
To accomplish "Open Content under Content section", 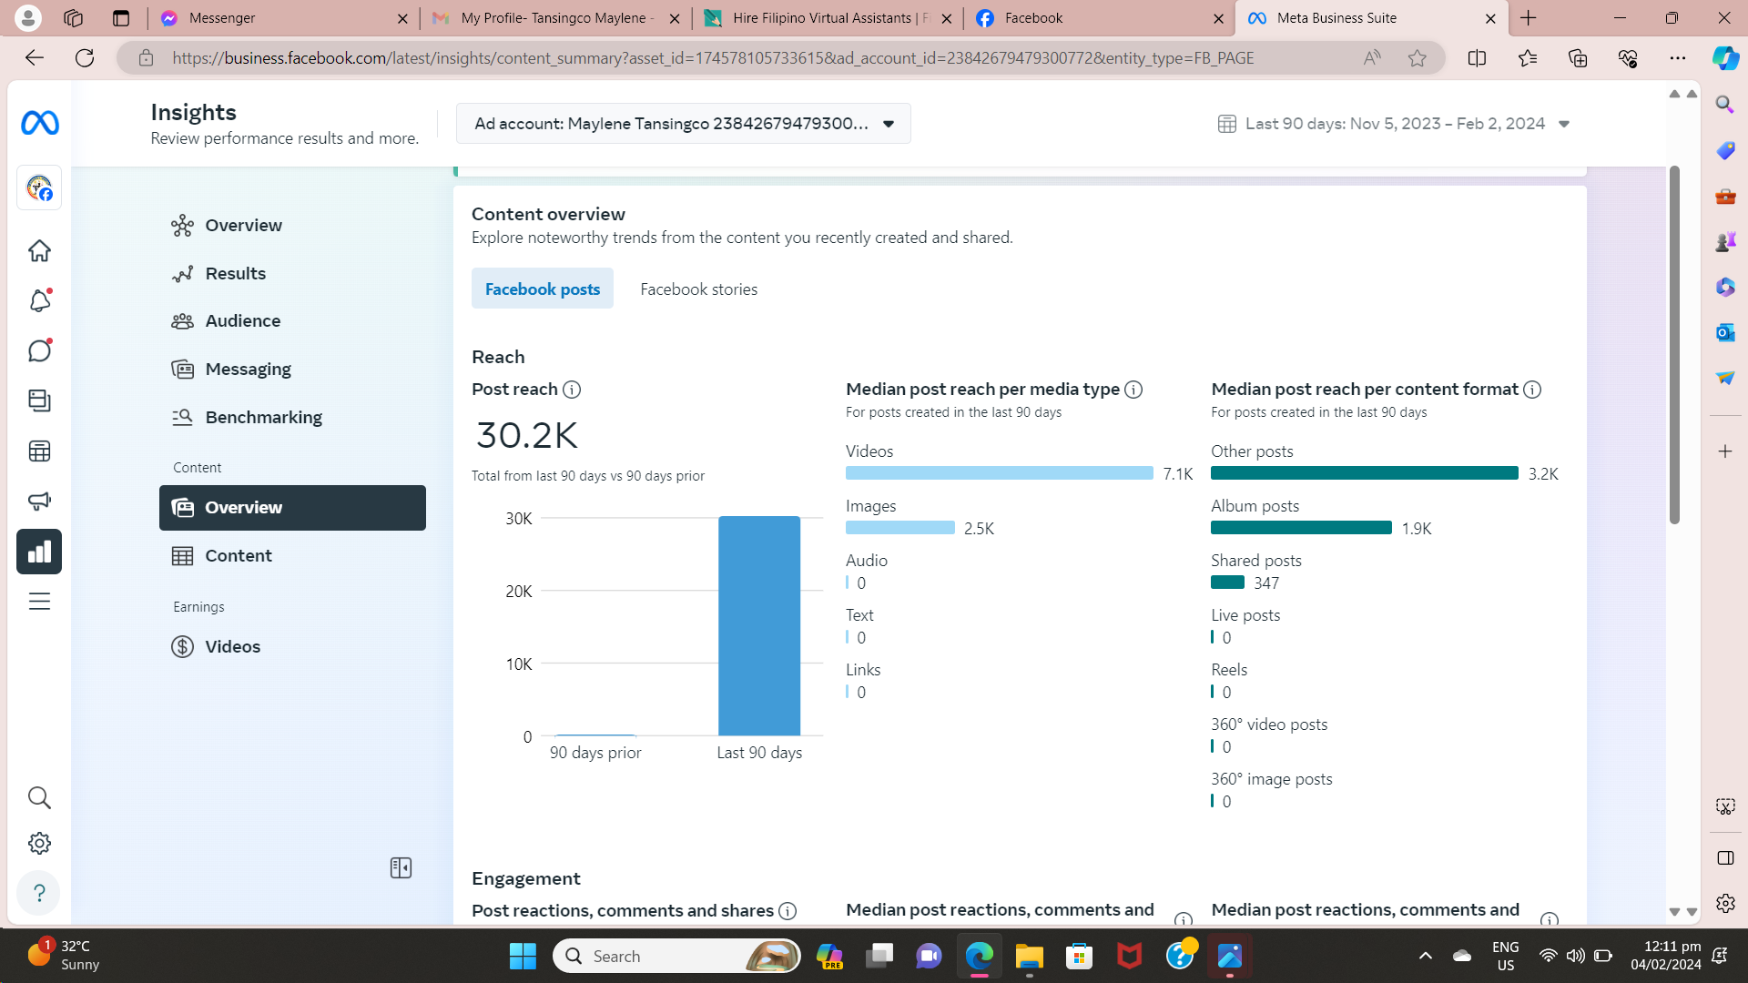I will [x=238, y=556].
